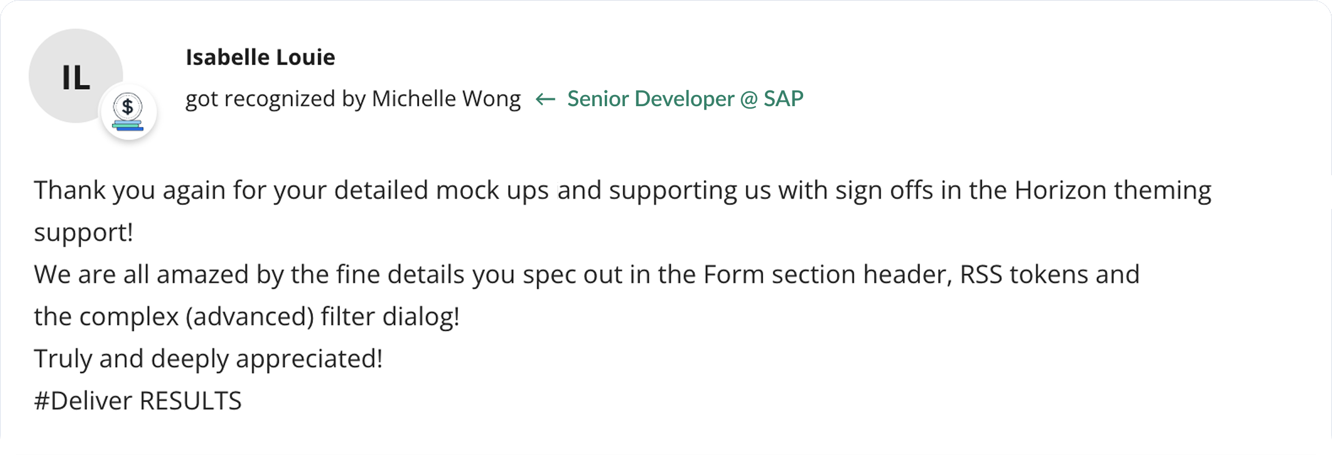Click the Senior Developer @ SAP annotation
The height and width of the screenshot is (455, 1332).
[685, 99]
